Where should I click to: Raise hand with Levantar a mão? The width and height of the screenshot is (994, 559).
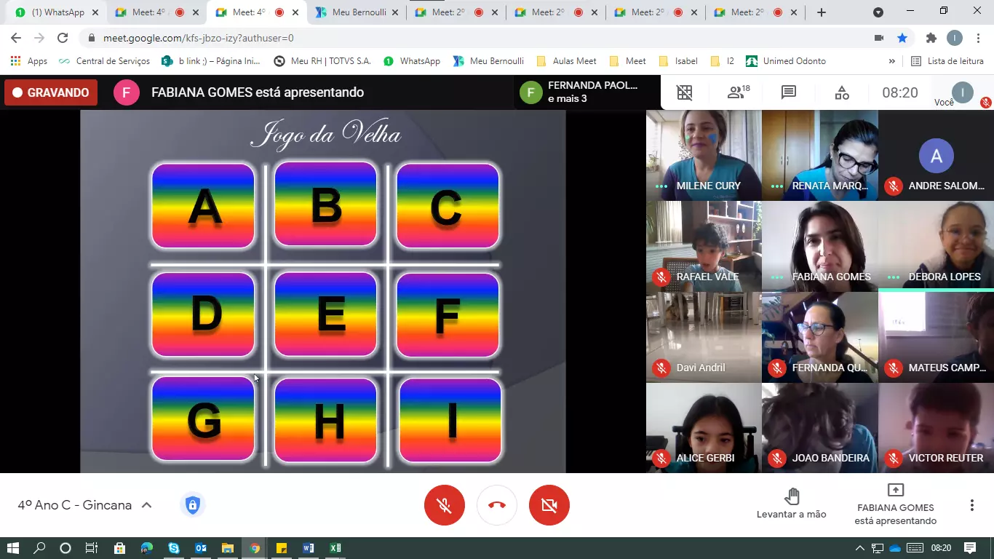[x=792, y=504]
